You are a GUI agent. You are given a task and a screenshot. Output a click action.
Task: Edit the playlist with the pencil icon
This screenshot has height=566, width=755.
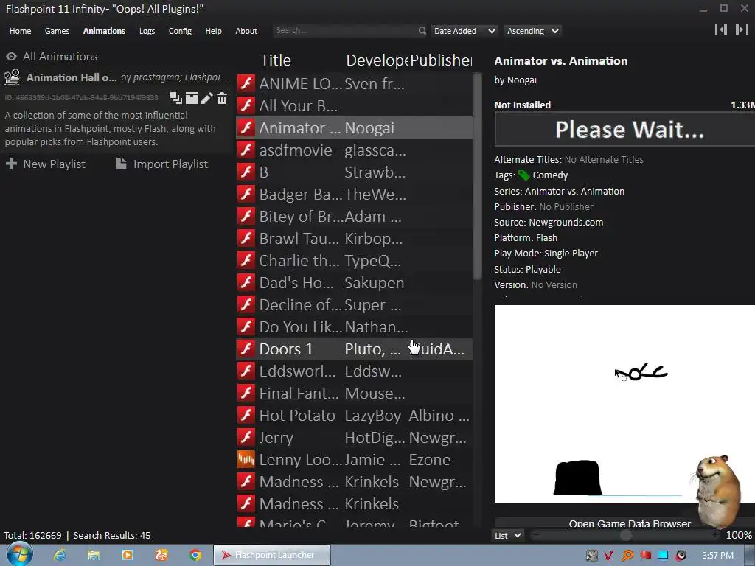pyautogui.click(x=206, y=98)
